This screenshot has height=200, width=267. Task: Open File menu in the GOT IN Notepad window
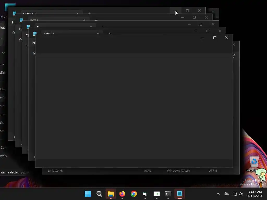34,42
